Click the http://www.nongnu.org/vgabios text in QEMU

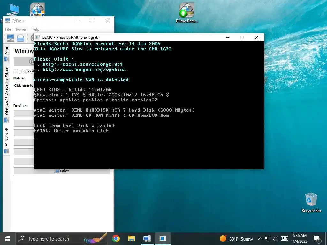(84, 69)
